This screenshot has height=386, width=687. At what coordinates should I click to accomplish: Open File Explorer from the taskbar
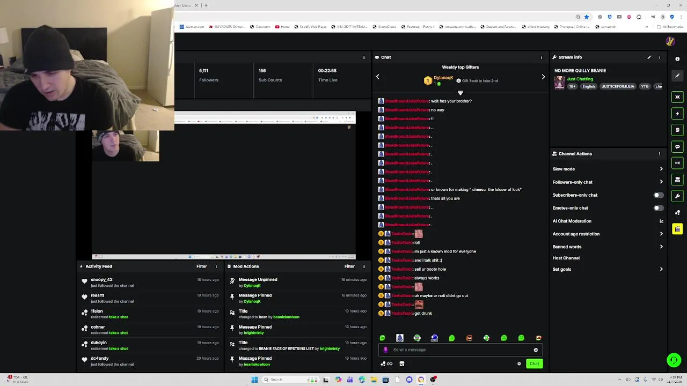(x=374, y=380)
